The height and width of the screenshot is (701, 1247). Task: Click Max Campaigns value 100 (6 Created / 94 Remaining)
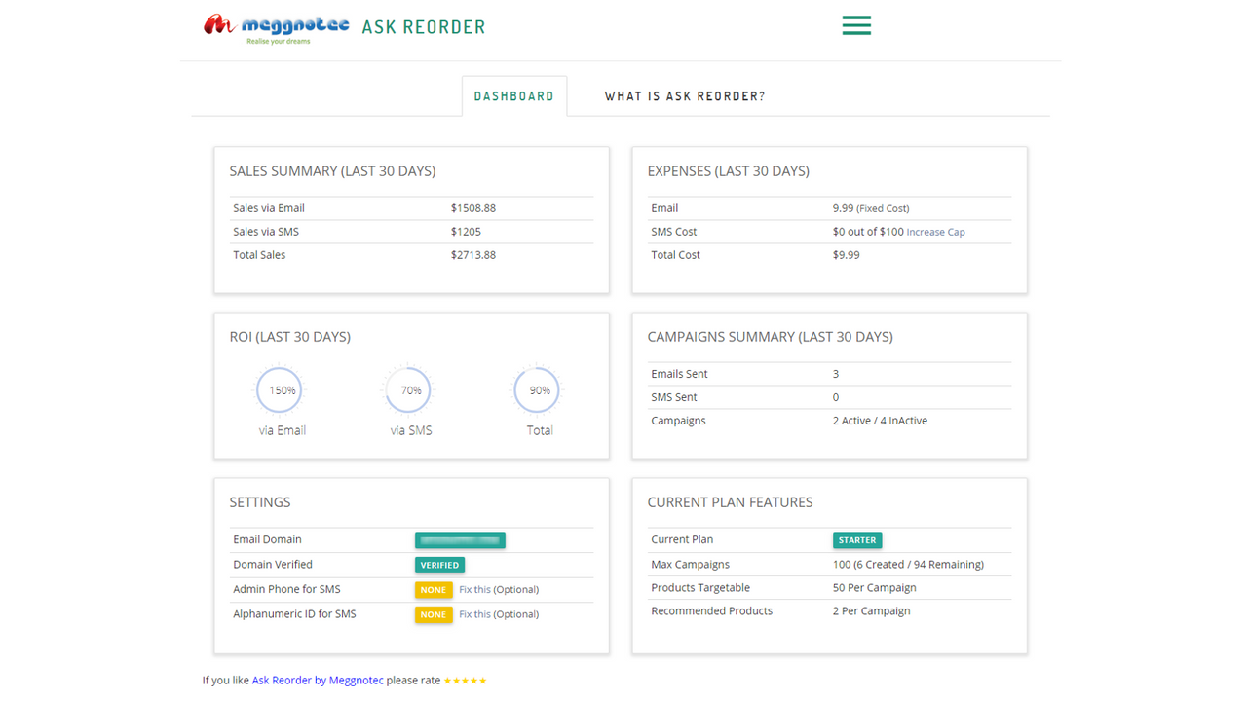pyautogui.click(x=908, y=565)
